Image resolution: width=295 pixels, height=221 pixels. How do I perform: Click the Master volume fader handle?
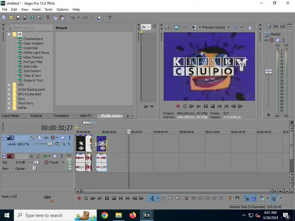pos(268,72)
